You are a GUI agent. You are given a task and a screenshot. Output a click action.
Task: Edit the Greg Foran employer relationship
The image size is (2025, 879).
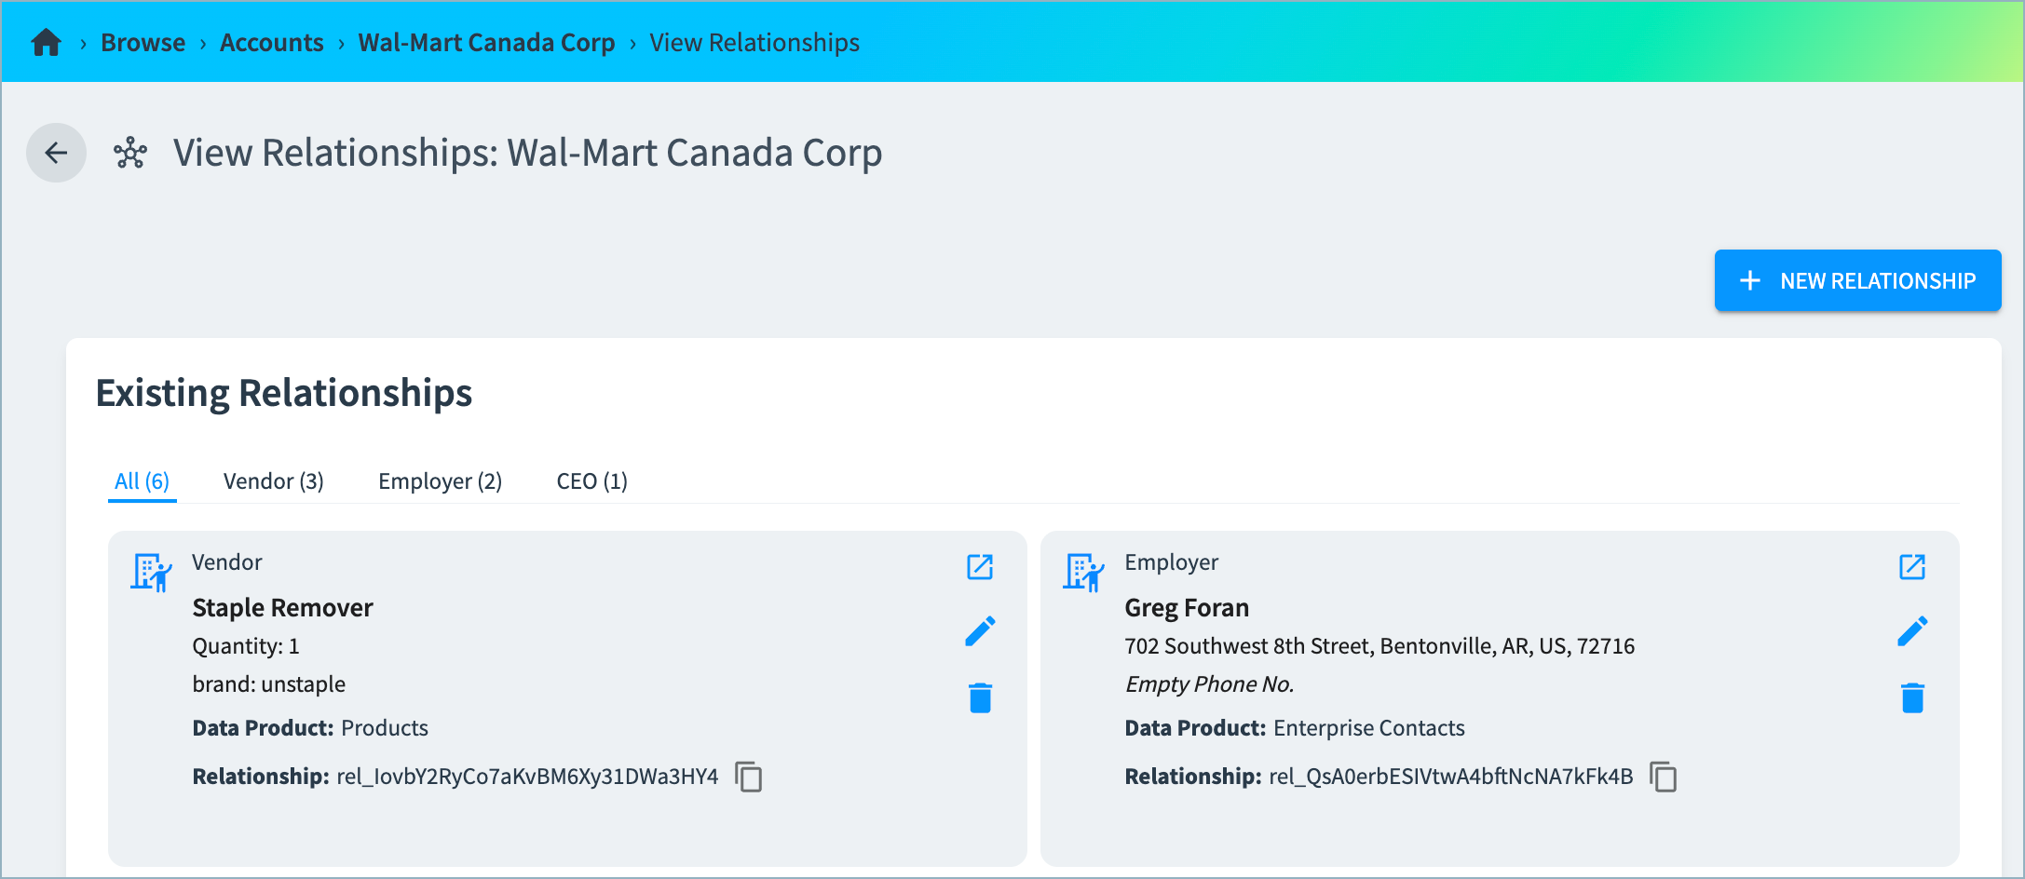point(1912,631)
